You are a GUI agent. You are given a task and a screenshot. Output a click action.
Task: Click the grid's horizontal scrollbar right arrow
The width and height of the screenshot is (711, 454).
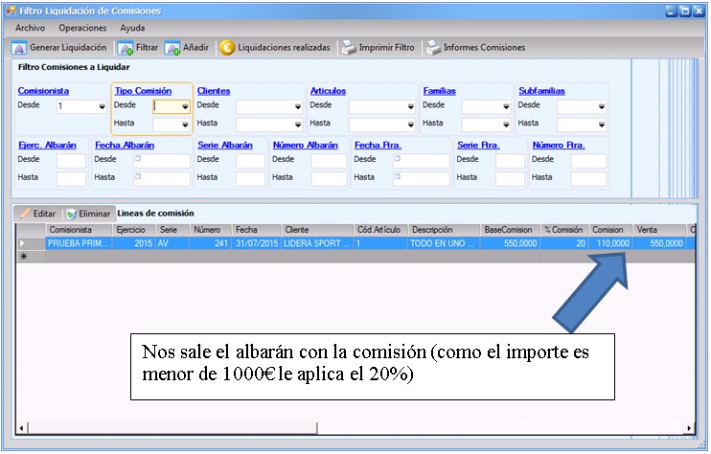pyautogui.click(x=688, y=428)
